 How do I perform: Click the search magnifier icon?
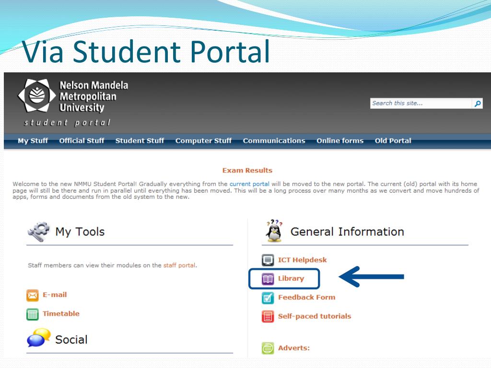pyautogui.click(x=478, y=103)
